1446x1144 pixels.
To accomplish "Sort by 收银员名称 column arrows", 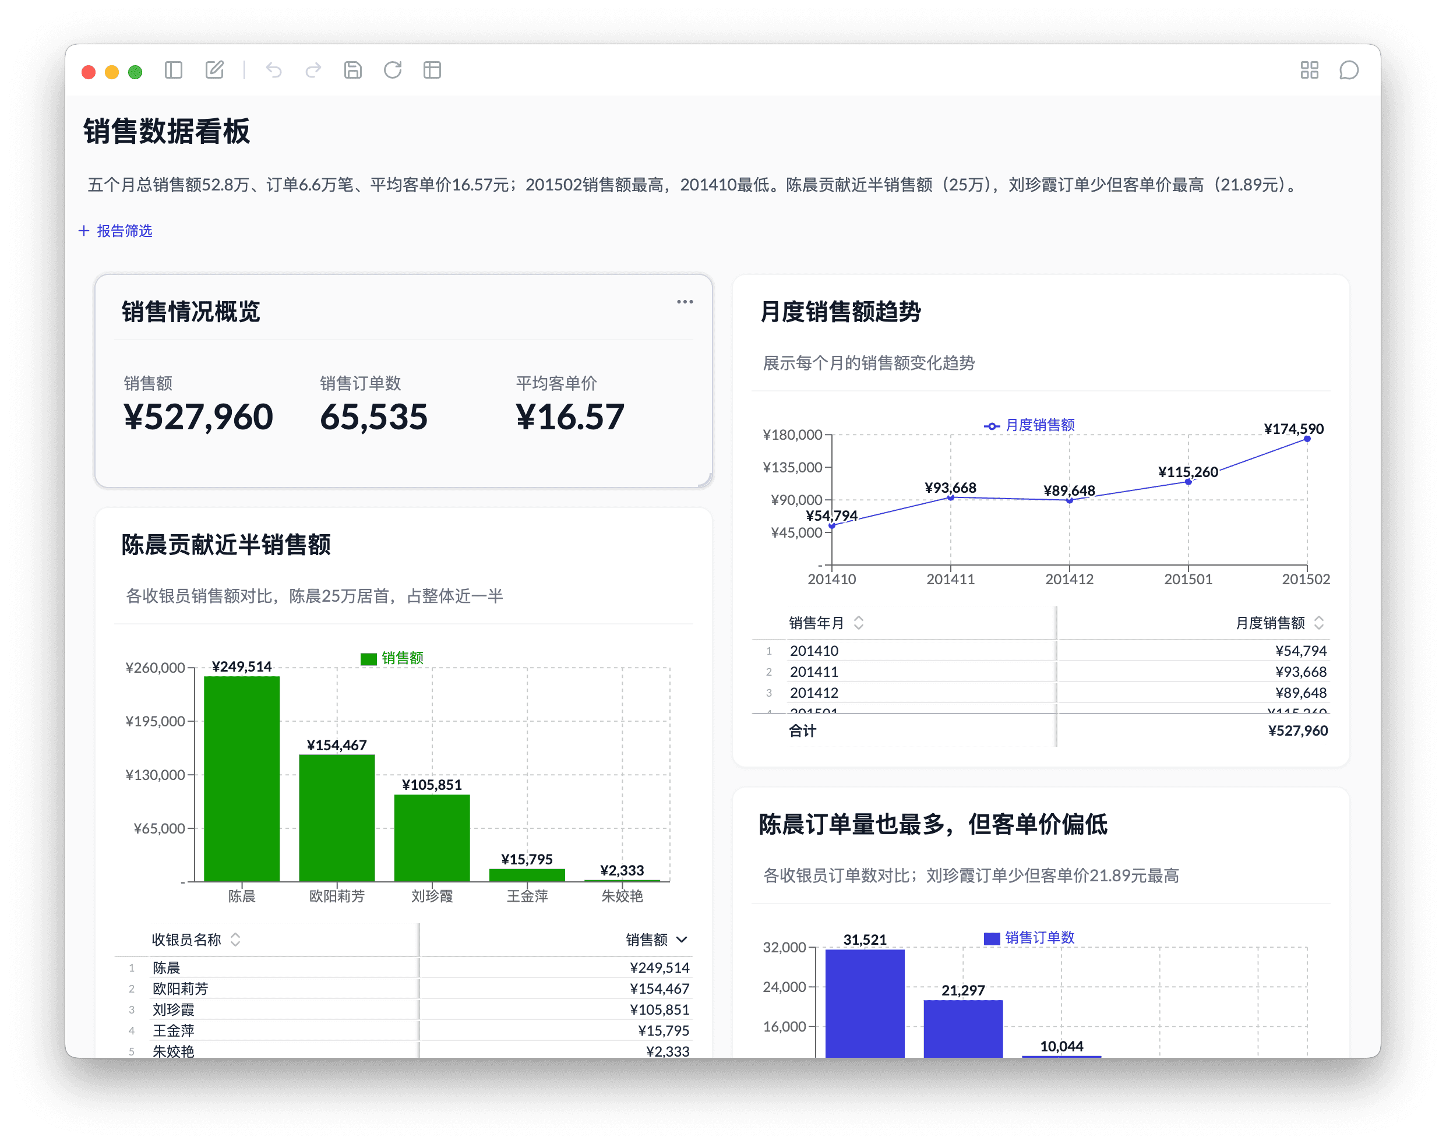I will pos(235,940).
